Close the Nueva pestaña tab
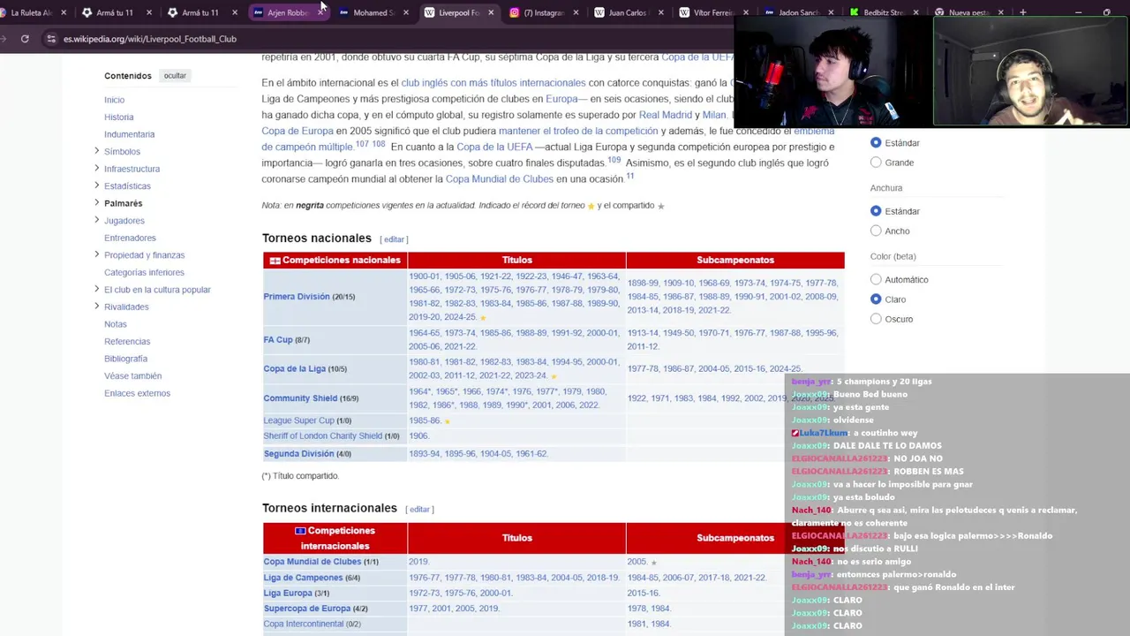Image resolution: width=1130 pixels, height=636 pixels. click(1002, 12)
